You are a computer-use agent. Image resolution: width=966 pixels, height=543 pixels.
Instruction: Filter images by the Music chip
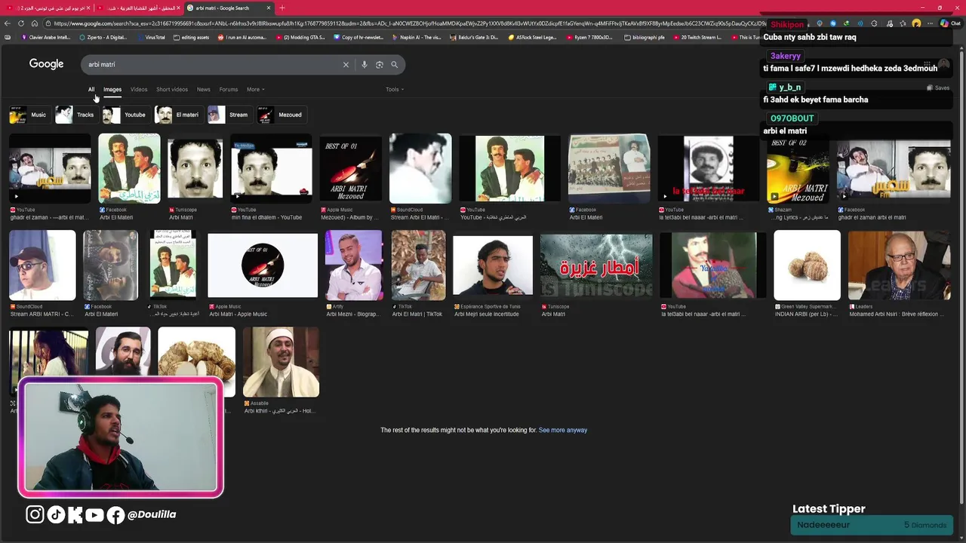[29, 115]
